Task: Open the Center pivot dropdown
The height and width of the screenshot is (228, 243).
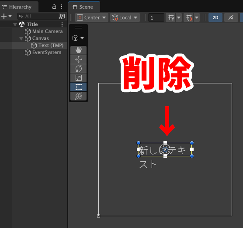Action: point(92,17)
